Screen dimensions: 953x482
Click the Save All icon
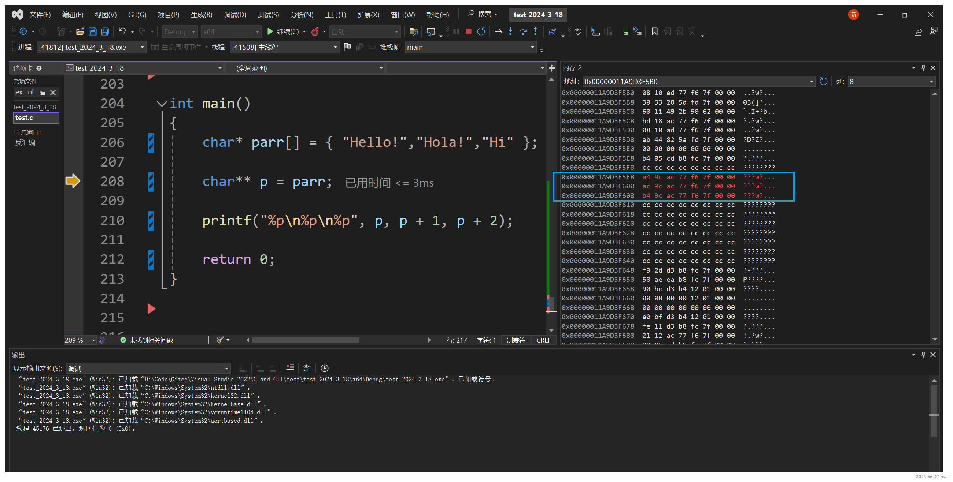(x=105, y=32)
